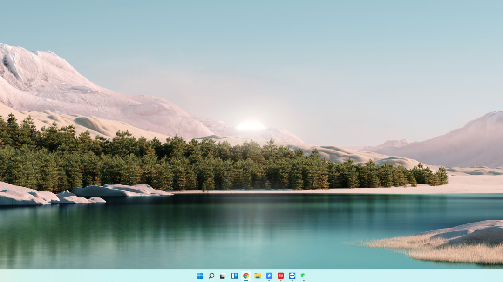Open Task View from taskbar
Viewport: 503px width, 282px height.
[223, 275]
